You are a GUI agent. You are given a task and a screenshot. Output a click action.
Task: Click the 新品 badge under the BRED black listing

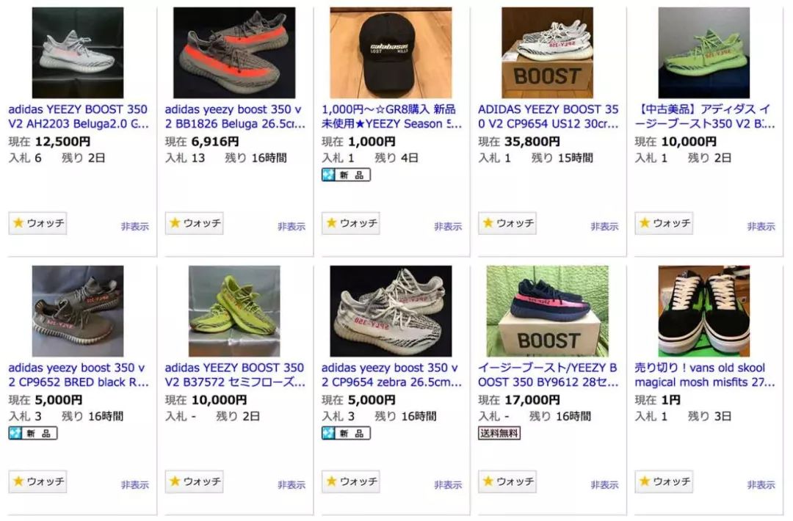(32, 433)
